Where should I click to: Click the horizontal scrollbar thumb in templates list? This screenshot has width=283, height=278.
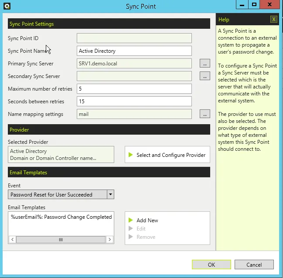[61, 240]
